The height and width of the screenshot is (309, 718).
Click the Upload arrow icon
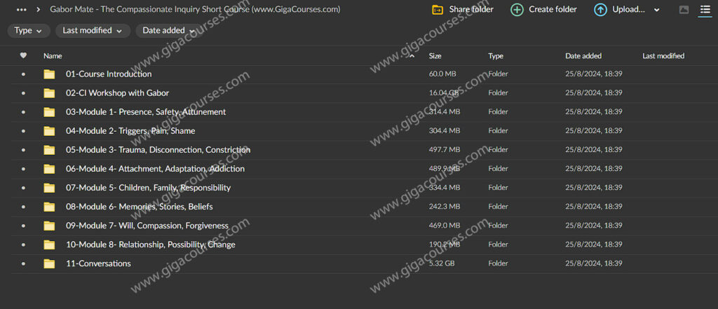[x=600, y=10]
